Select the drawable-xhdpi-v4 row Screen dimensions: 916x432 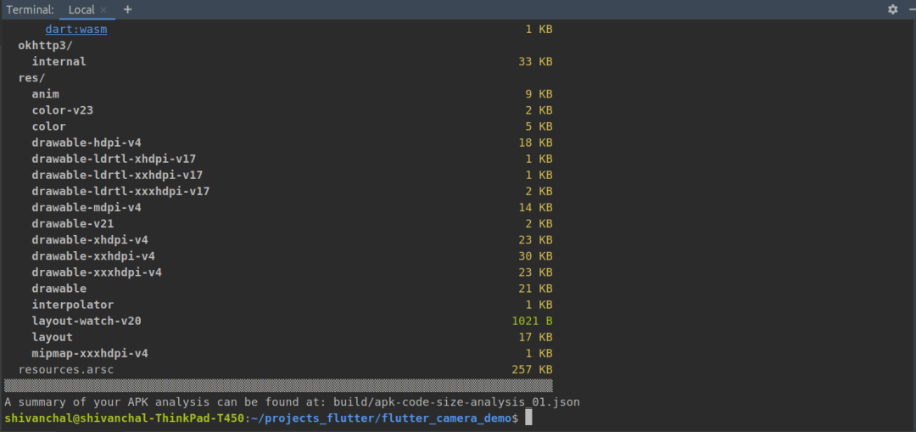[292, 240]
